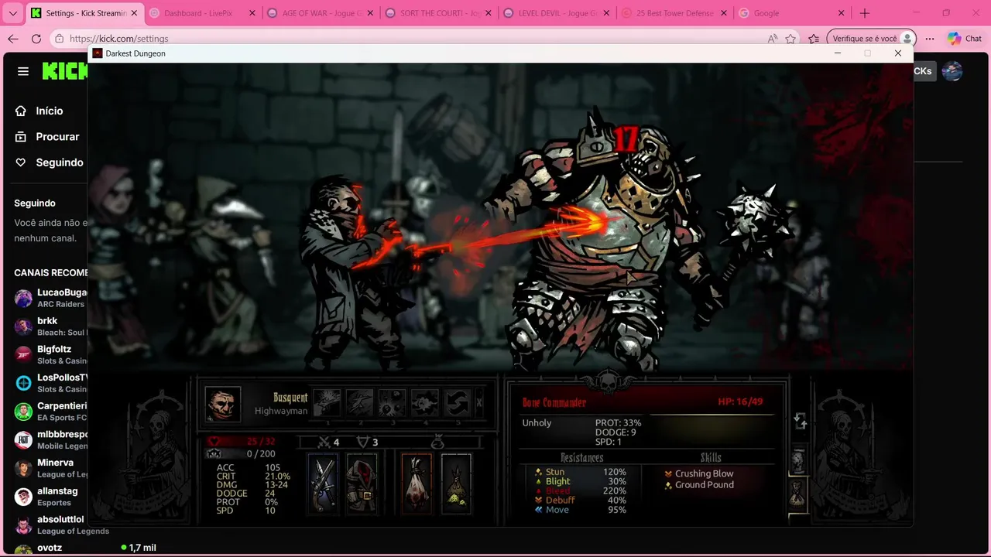Select the Highwayman armor card
This screenshot has height=557, width=991.
(362, 484)
